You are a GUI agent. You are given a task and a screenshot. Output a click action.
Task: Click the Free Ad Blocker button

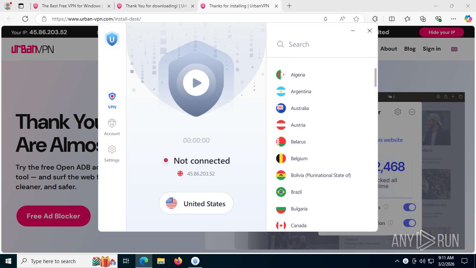pyautogui.click(x=54, y=216)
